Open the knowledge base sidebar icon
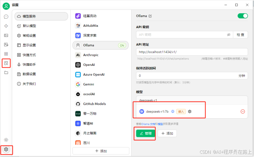Image resolution: width=254 pixels, height=157 pixels. click(6, 63)
